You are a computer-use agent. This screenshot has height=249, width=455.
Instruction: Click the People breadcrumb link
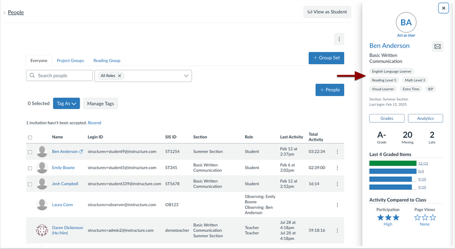[x=15, y=12]
